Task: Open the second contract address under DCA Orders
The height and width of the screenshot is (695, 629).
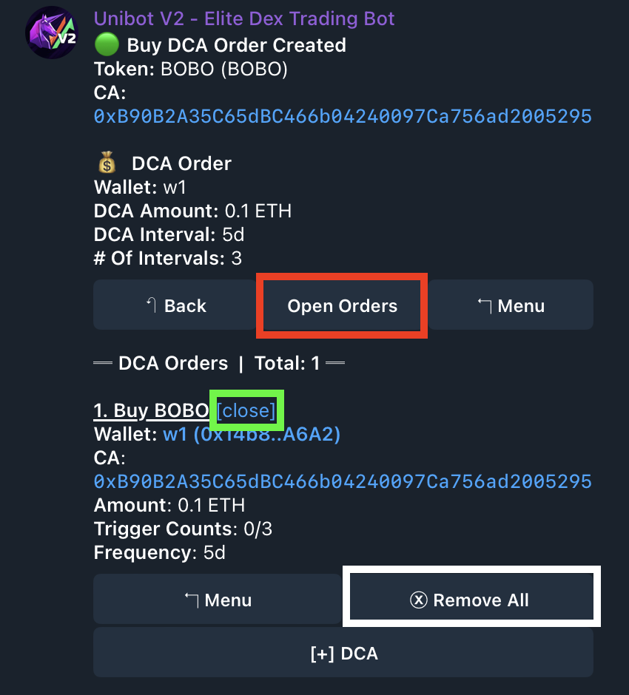Action: tap(343, 482)
